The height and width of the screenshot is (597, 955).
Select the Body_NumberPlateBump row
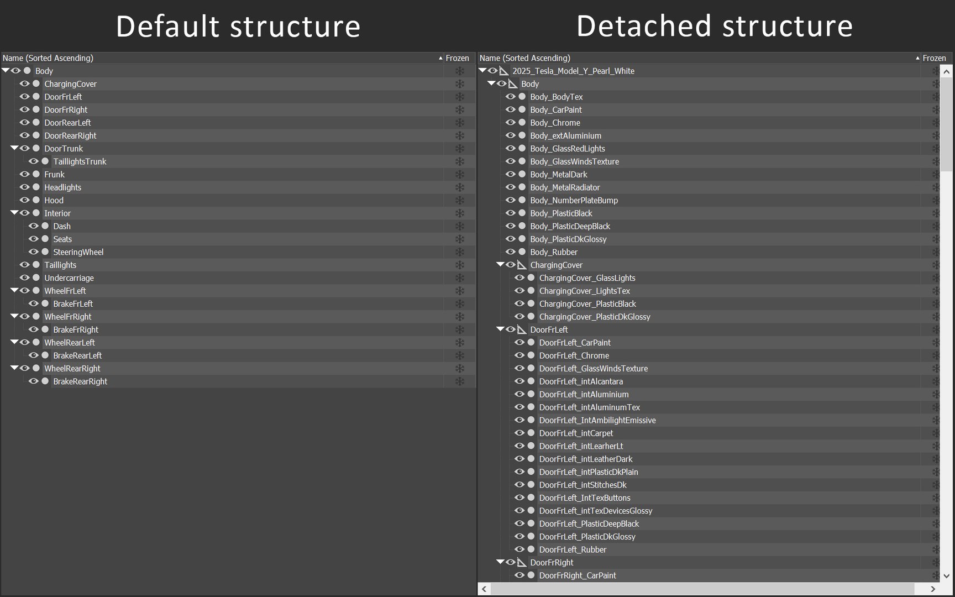[709, 200]
